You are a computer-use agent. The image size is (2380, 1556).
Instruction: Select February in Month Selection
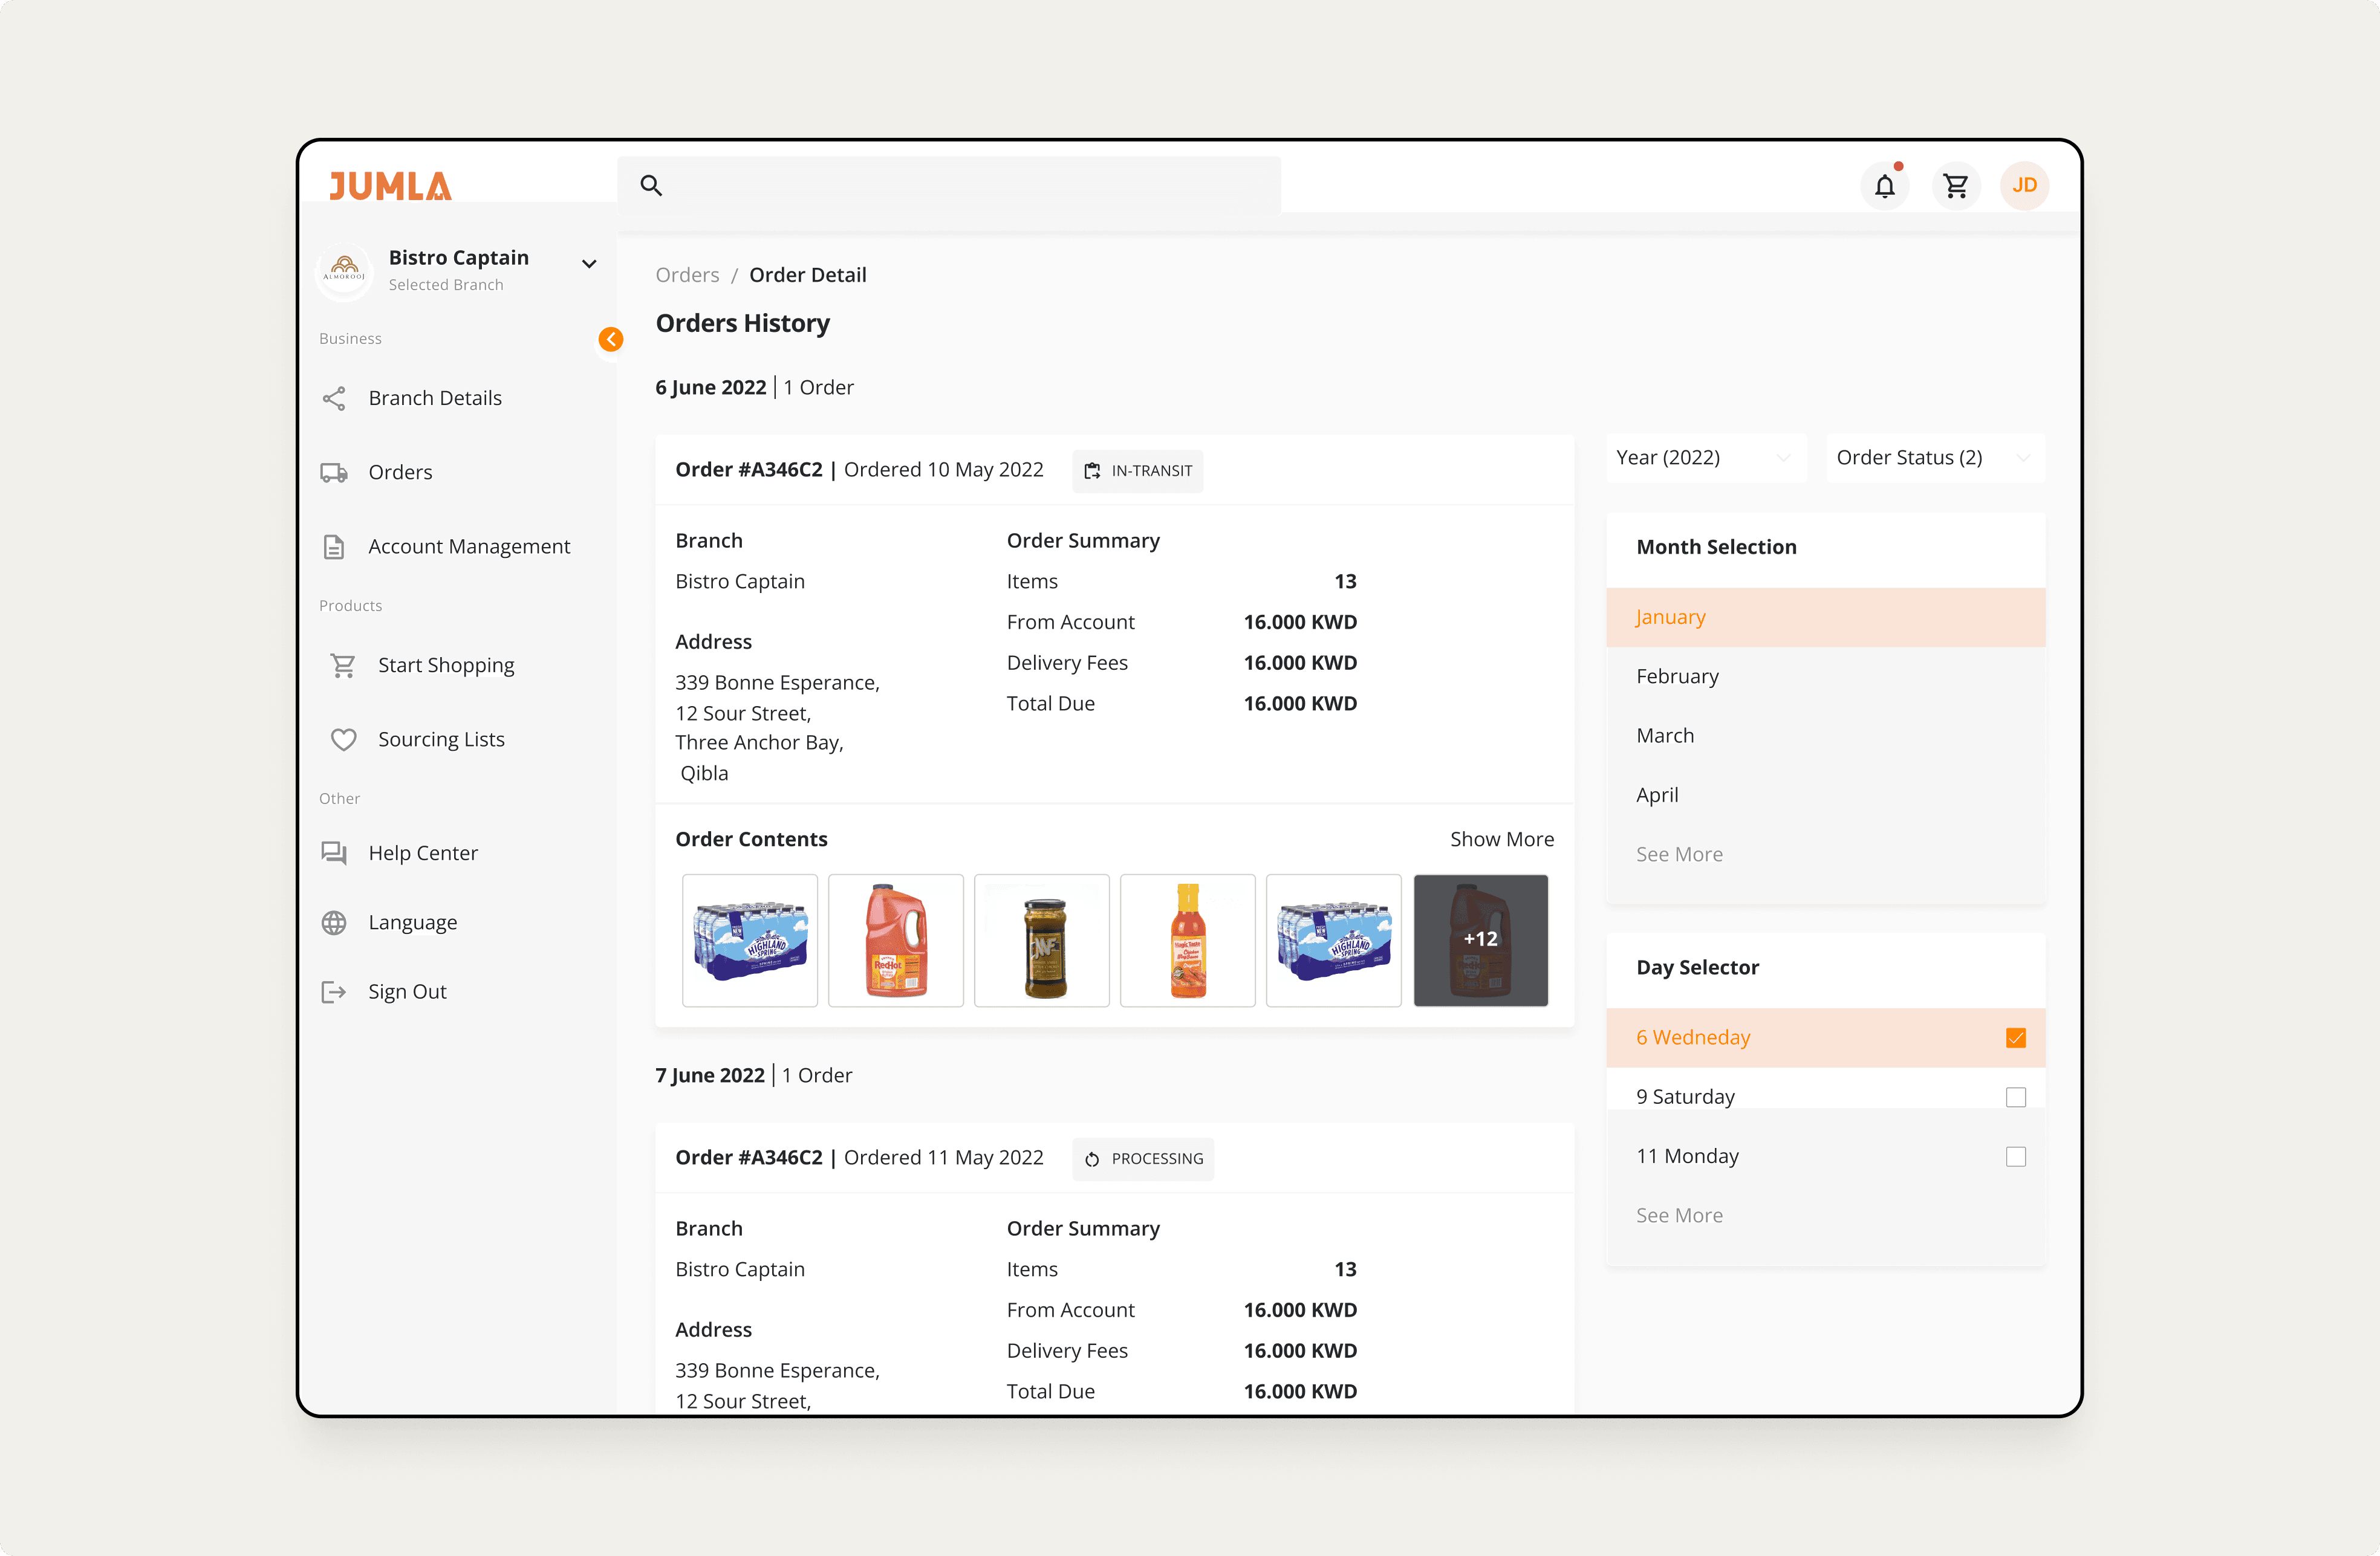tap(1677, 677)
